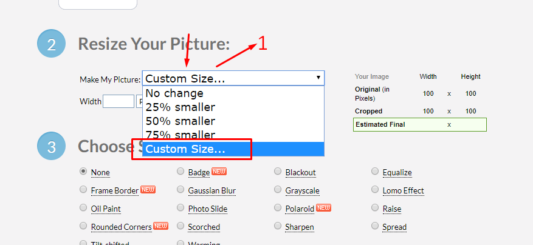Open the Make My Picture dropdown arrow

pyautogui.click(x=318, y=78)
